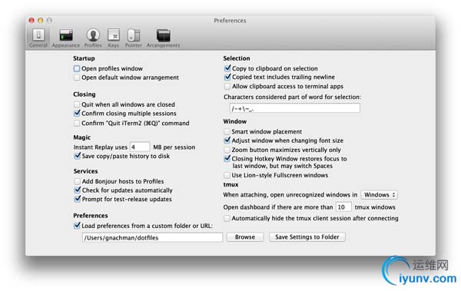Enable Open default window arrangement

tap(77, 78)
